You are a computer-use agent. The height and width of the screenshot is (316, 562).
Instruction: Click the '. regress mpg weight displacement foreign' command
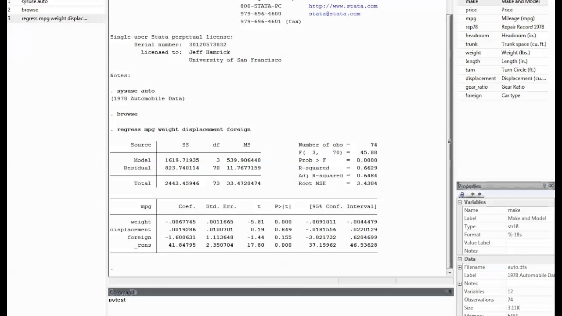point(180,129)
